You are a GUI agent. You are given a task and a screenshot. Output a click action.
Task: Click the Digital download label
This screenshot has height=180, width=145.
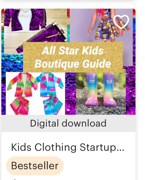click(68, 123)
